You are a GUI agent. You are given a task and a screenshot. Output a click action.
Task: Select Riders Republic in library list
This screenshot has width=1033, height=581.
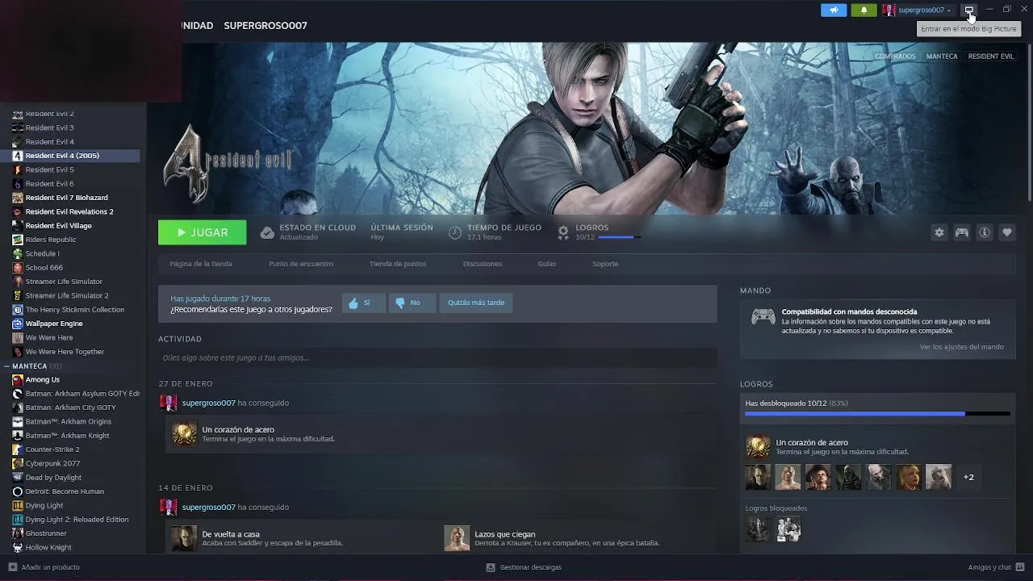51,240
